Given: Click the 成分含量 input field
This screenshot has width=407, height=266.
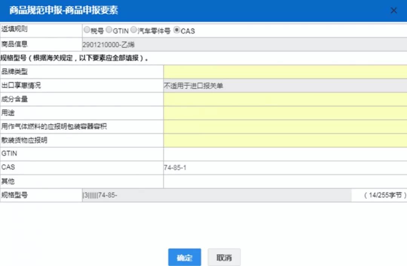Looking at the screenshot, I should [x=264, y=99].
